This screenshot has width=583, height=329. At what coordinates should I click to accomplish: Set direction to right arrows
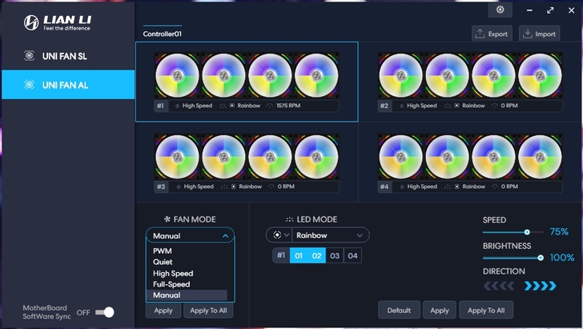click(540, 286)
